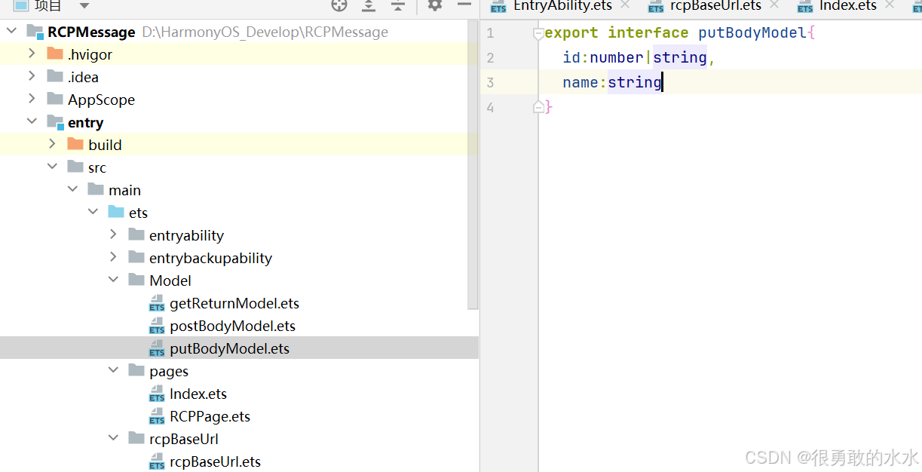Image resolution: width=922 pixels, height=472 pixels.
Task: Select the .idea folder icon
Action: point(55,77)
